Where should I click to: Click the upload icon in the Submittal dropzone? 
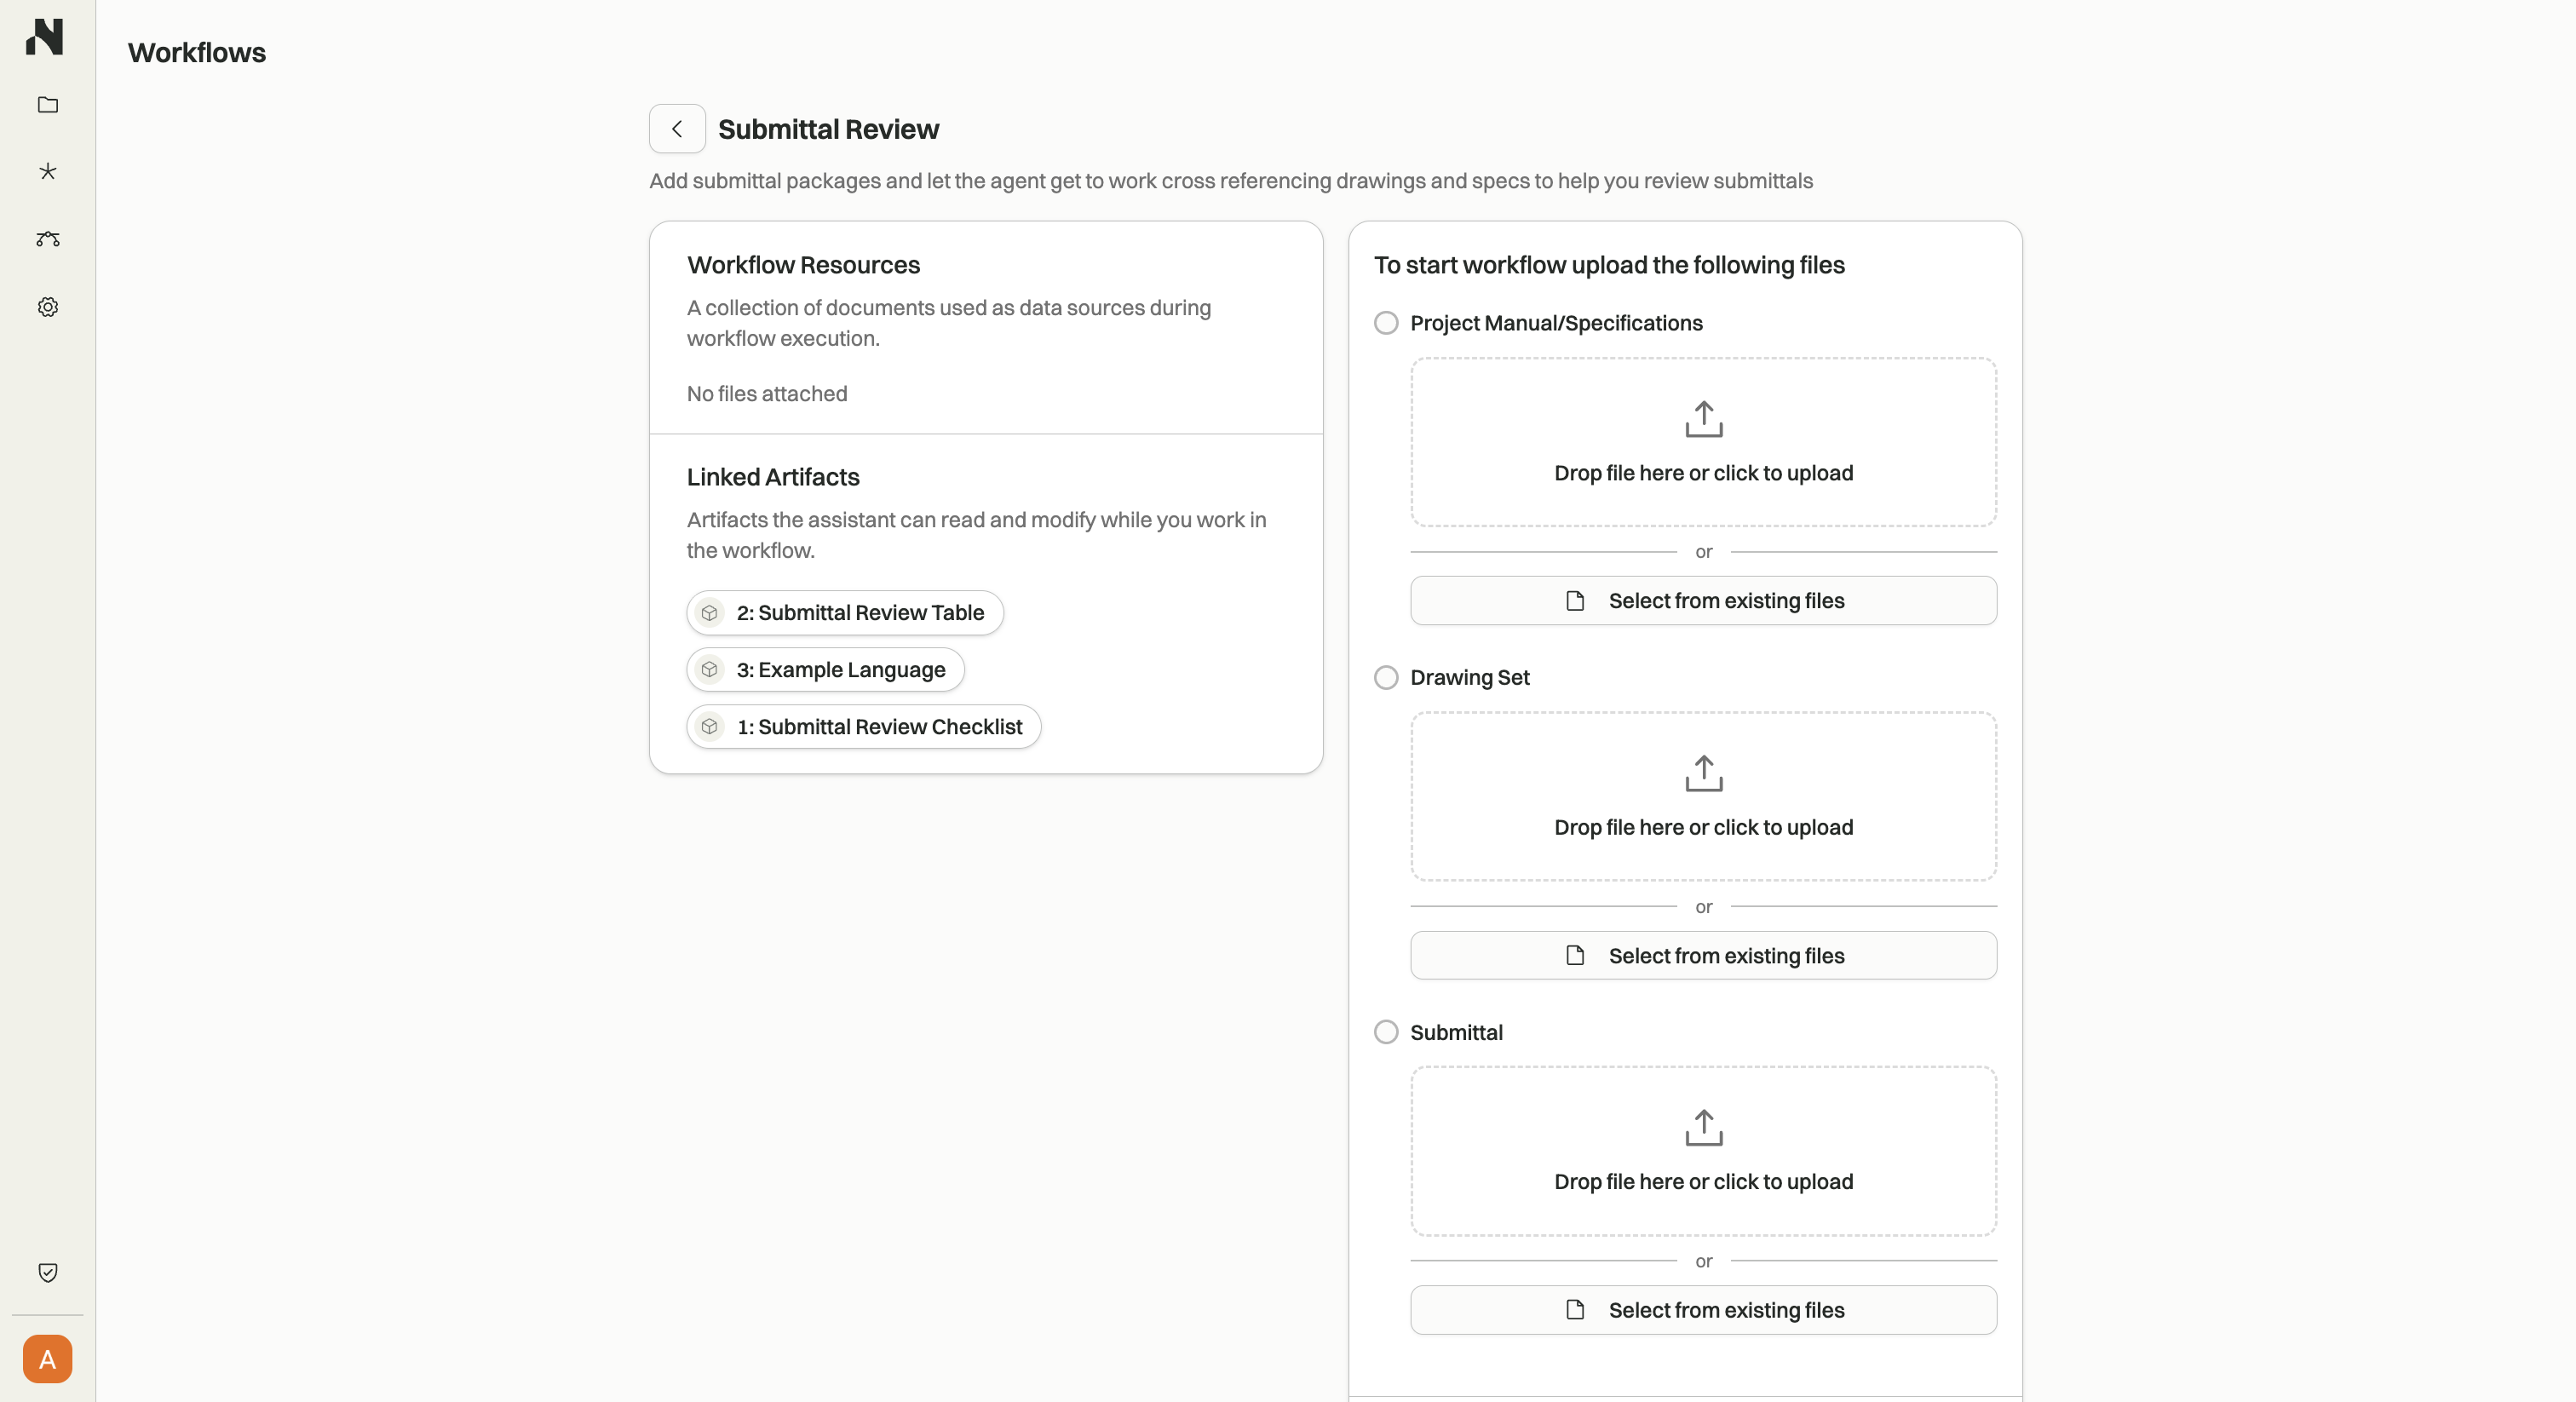coord(1703,1127)
